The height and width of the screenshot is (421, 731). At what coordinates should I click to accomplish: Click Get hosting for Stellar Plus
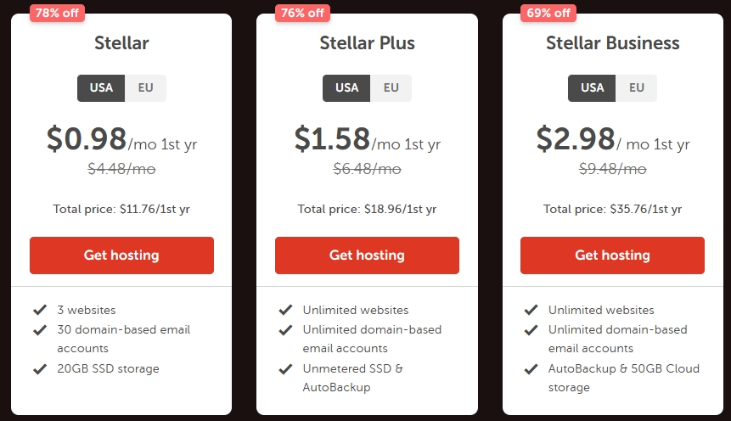(367, 255)
